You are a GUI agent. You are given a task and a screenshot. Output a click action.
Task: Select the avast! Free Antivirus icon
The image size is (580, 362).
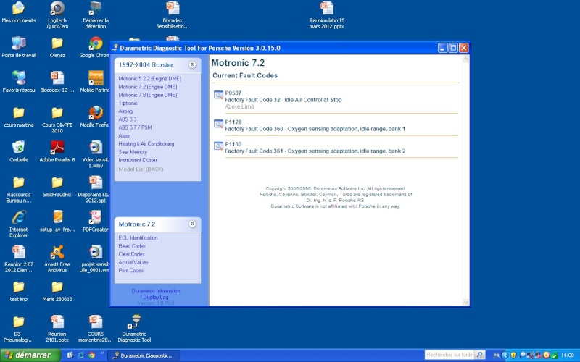[57, 258]
